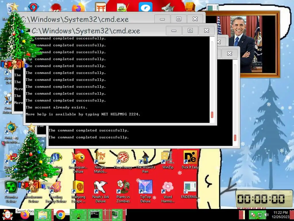Maximize the front cmd.exe window
294x221 pixels.
(x=190, y=31)
